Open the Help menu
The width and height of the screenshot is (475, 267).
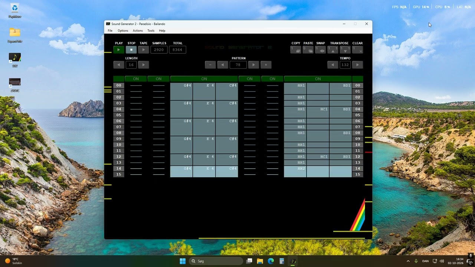click(x=162, y=31)
